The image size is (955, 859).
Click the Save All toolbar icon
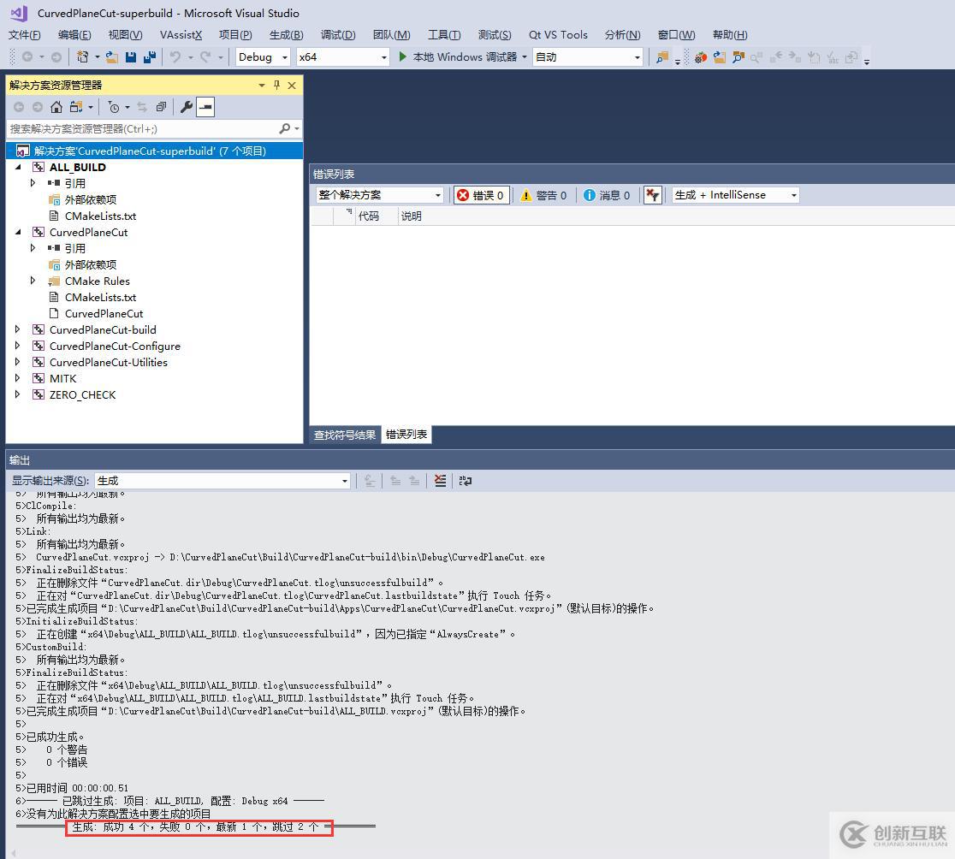pyautogui.click(x=150, y=56)
